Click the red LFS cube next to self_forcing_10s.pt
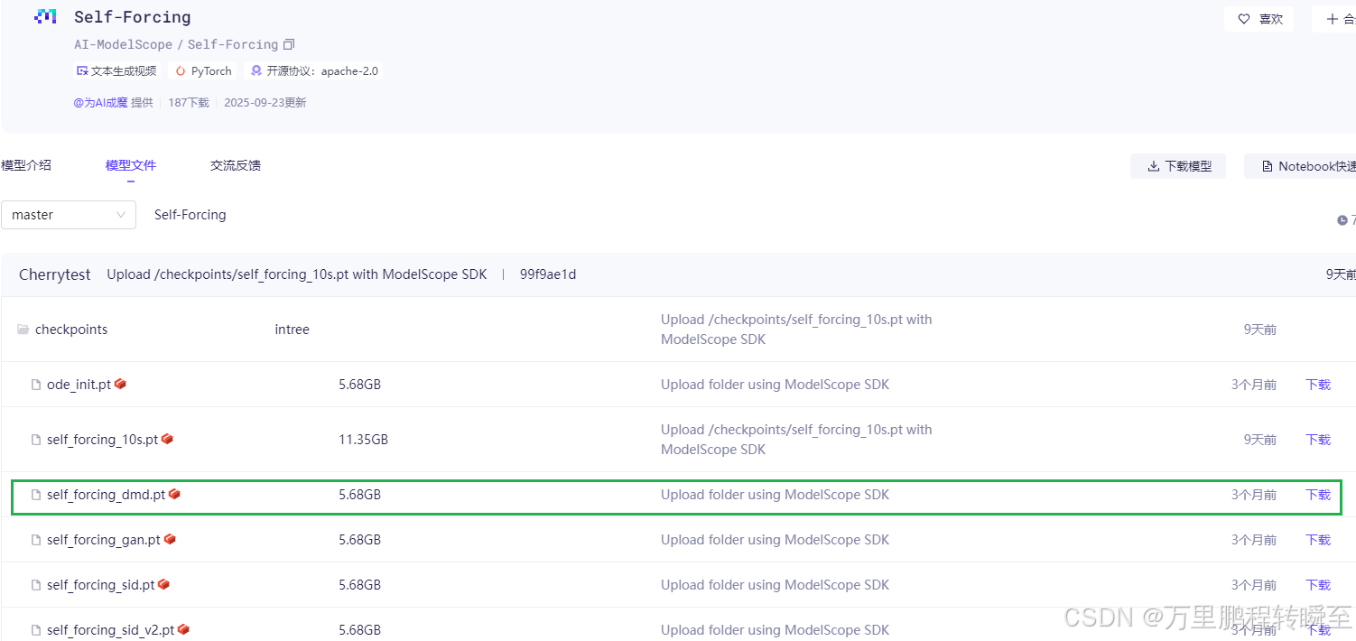Screen dimensions: 1356x641 pos(167,439)
